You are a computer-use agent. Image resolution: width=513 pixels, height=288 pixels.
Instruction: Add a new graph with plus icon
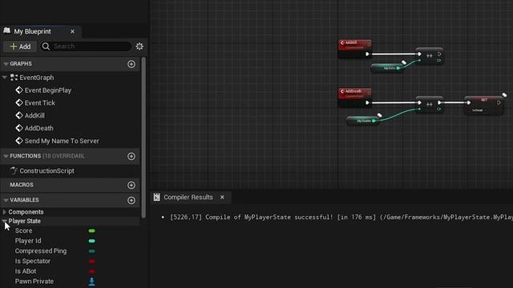coord(131,64)
